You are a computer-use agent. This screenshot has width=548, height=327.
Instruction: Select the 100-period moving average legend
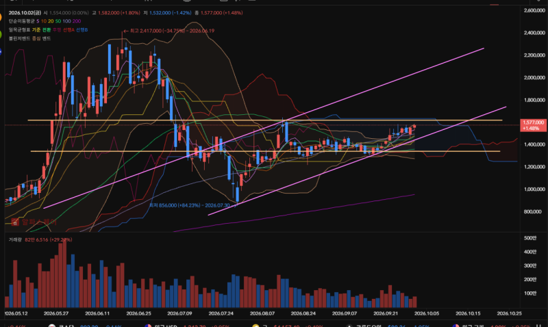click(66, 21)
